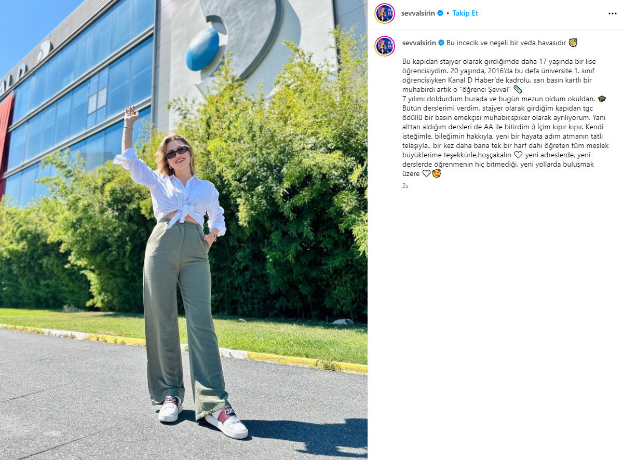This screenshot has height=460, width=623.
Task: Follow the account with Takip Et
Action: click(465, 13)
